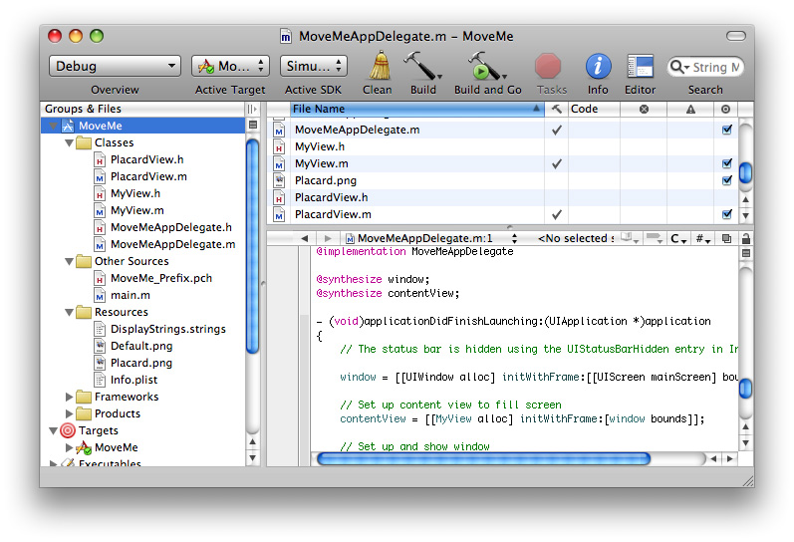Click the window resize grip corner

(748, 481)
